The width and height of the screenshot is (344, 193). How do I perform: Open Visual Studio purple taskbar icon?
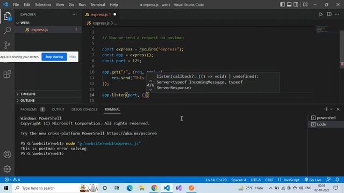179,188
